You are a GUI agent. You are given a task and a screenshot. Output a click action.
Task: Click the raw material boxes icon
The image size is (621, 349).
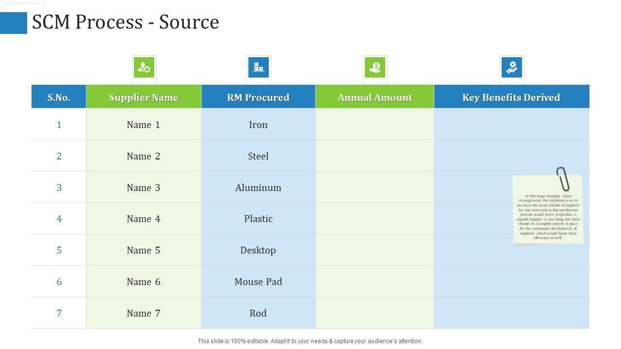259,67
